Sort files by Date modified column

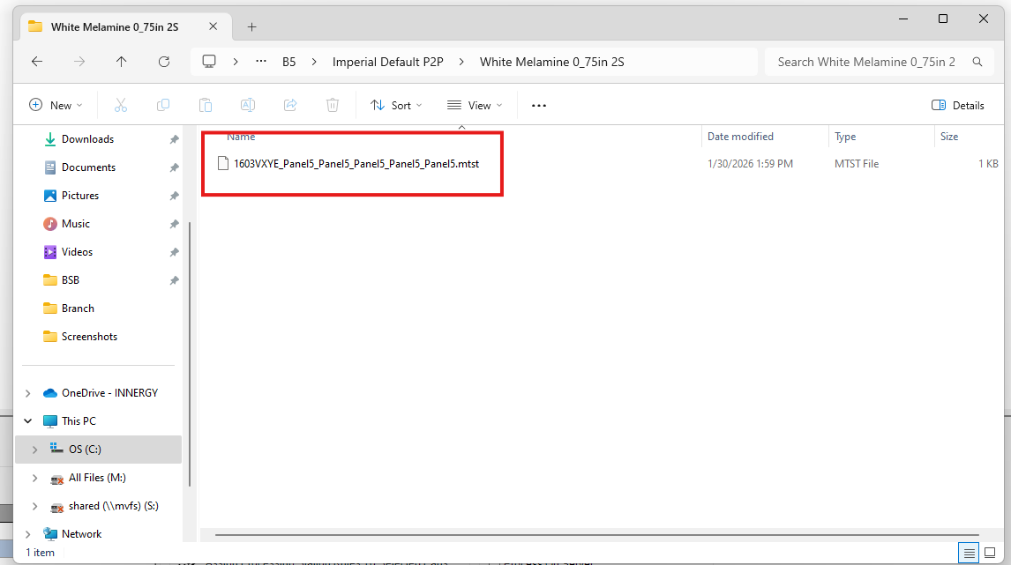pos(740,137)
